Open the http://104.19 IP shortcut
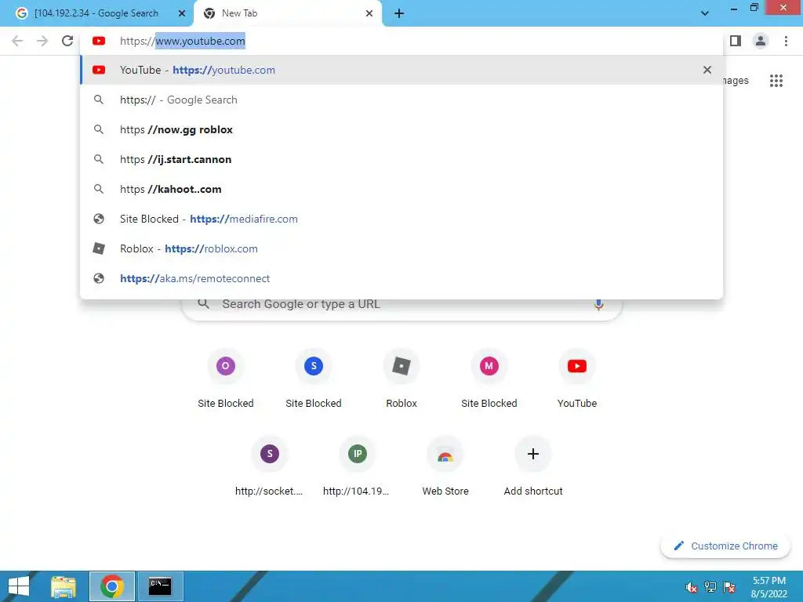Image resolution: width=803 pixels, height=602 pixels. coord(357,466)
